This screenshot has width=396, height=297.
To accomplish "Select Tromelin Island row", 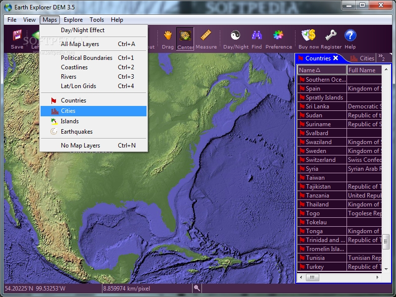I will click(340, 249).
